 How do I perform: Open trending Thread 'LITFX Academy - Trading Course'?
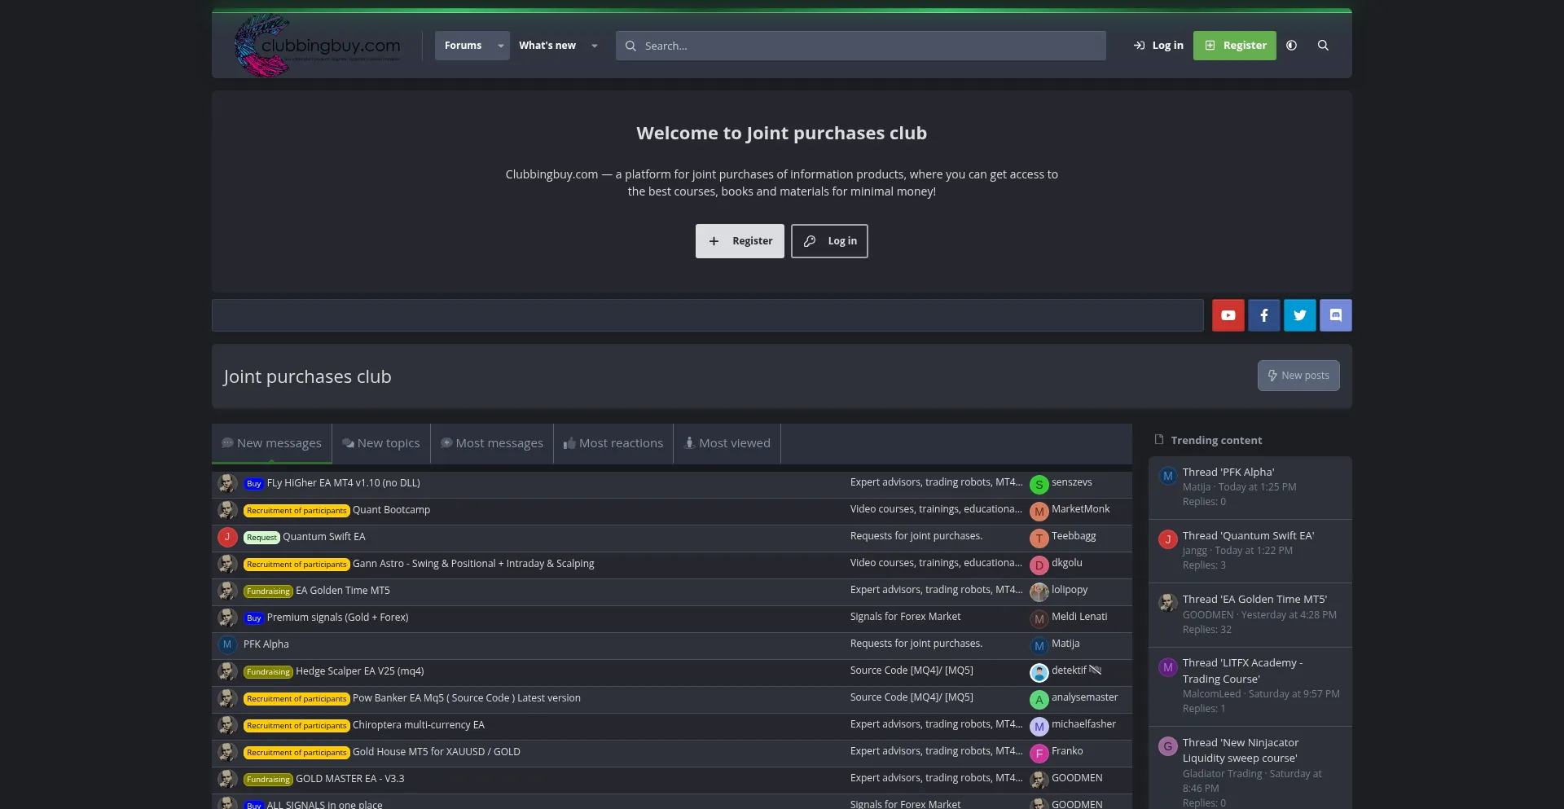[x=1242, y=671]
